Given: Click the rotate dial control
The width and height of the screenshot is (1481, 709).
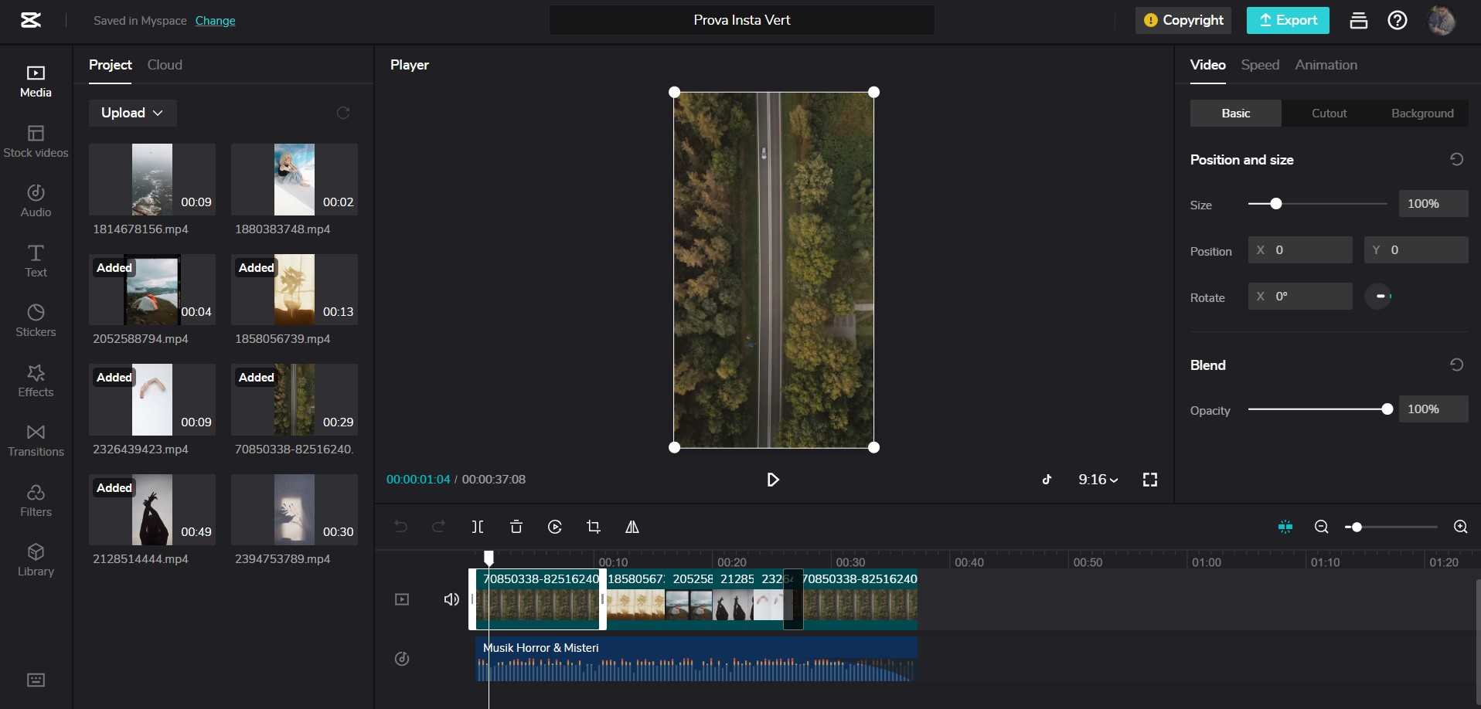Looking at the screenshot, I should (x=1379, y=296).
